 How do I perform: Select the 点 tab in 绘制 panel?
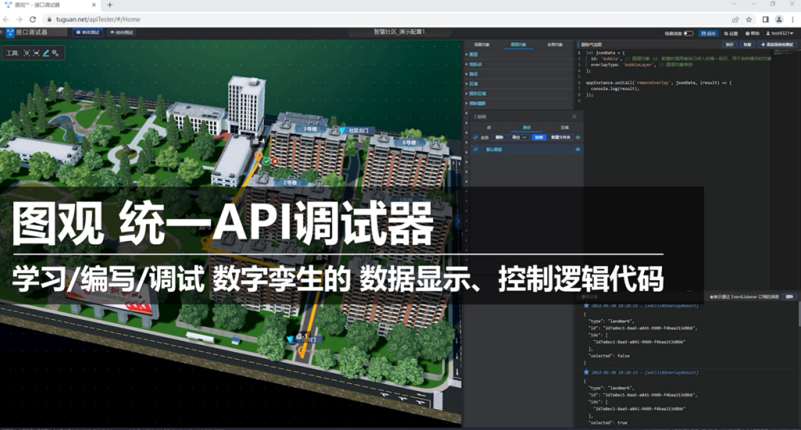(489, 128)
